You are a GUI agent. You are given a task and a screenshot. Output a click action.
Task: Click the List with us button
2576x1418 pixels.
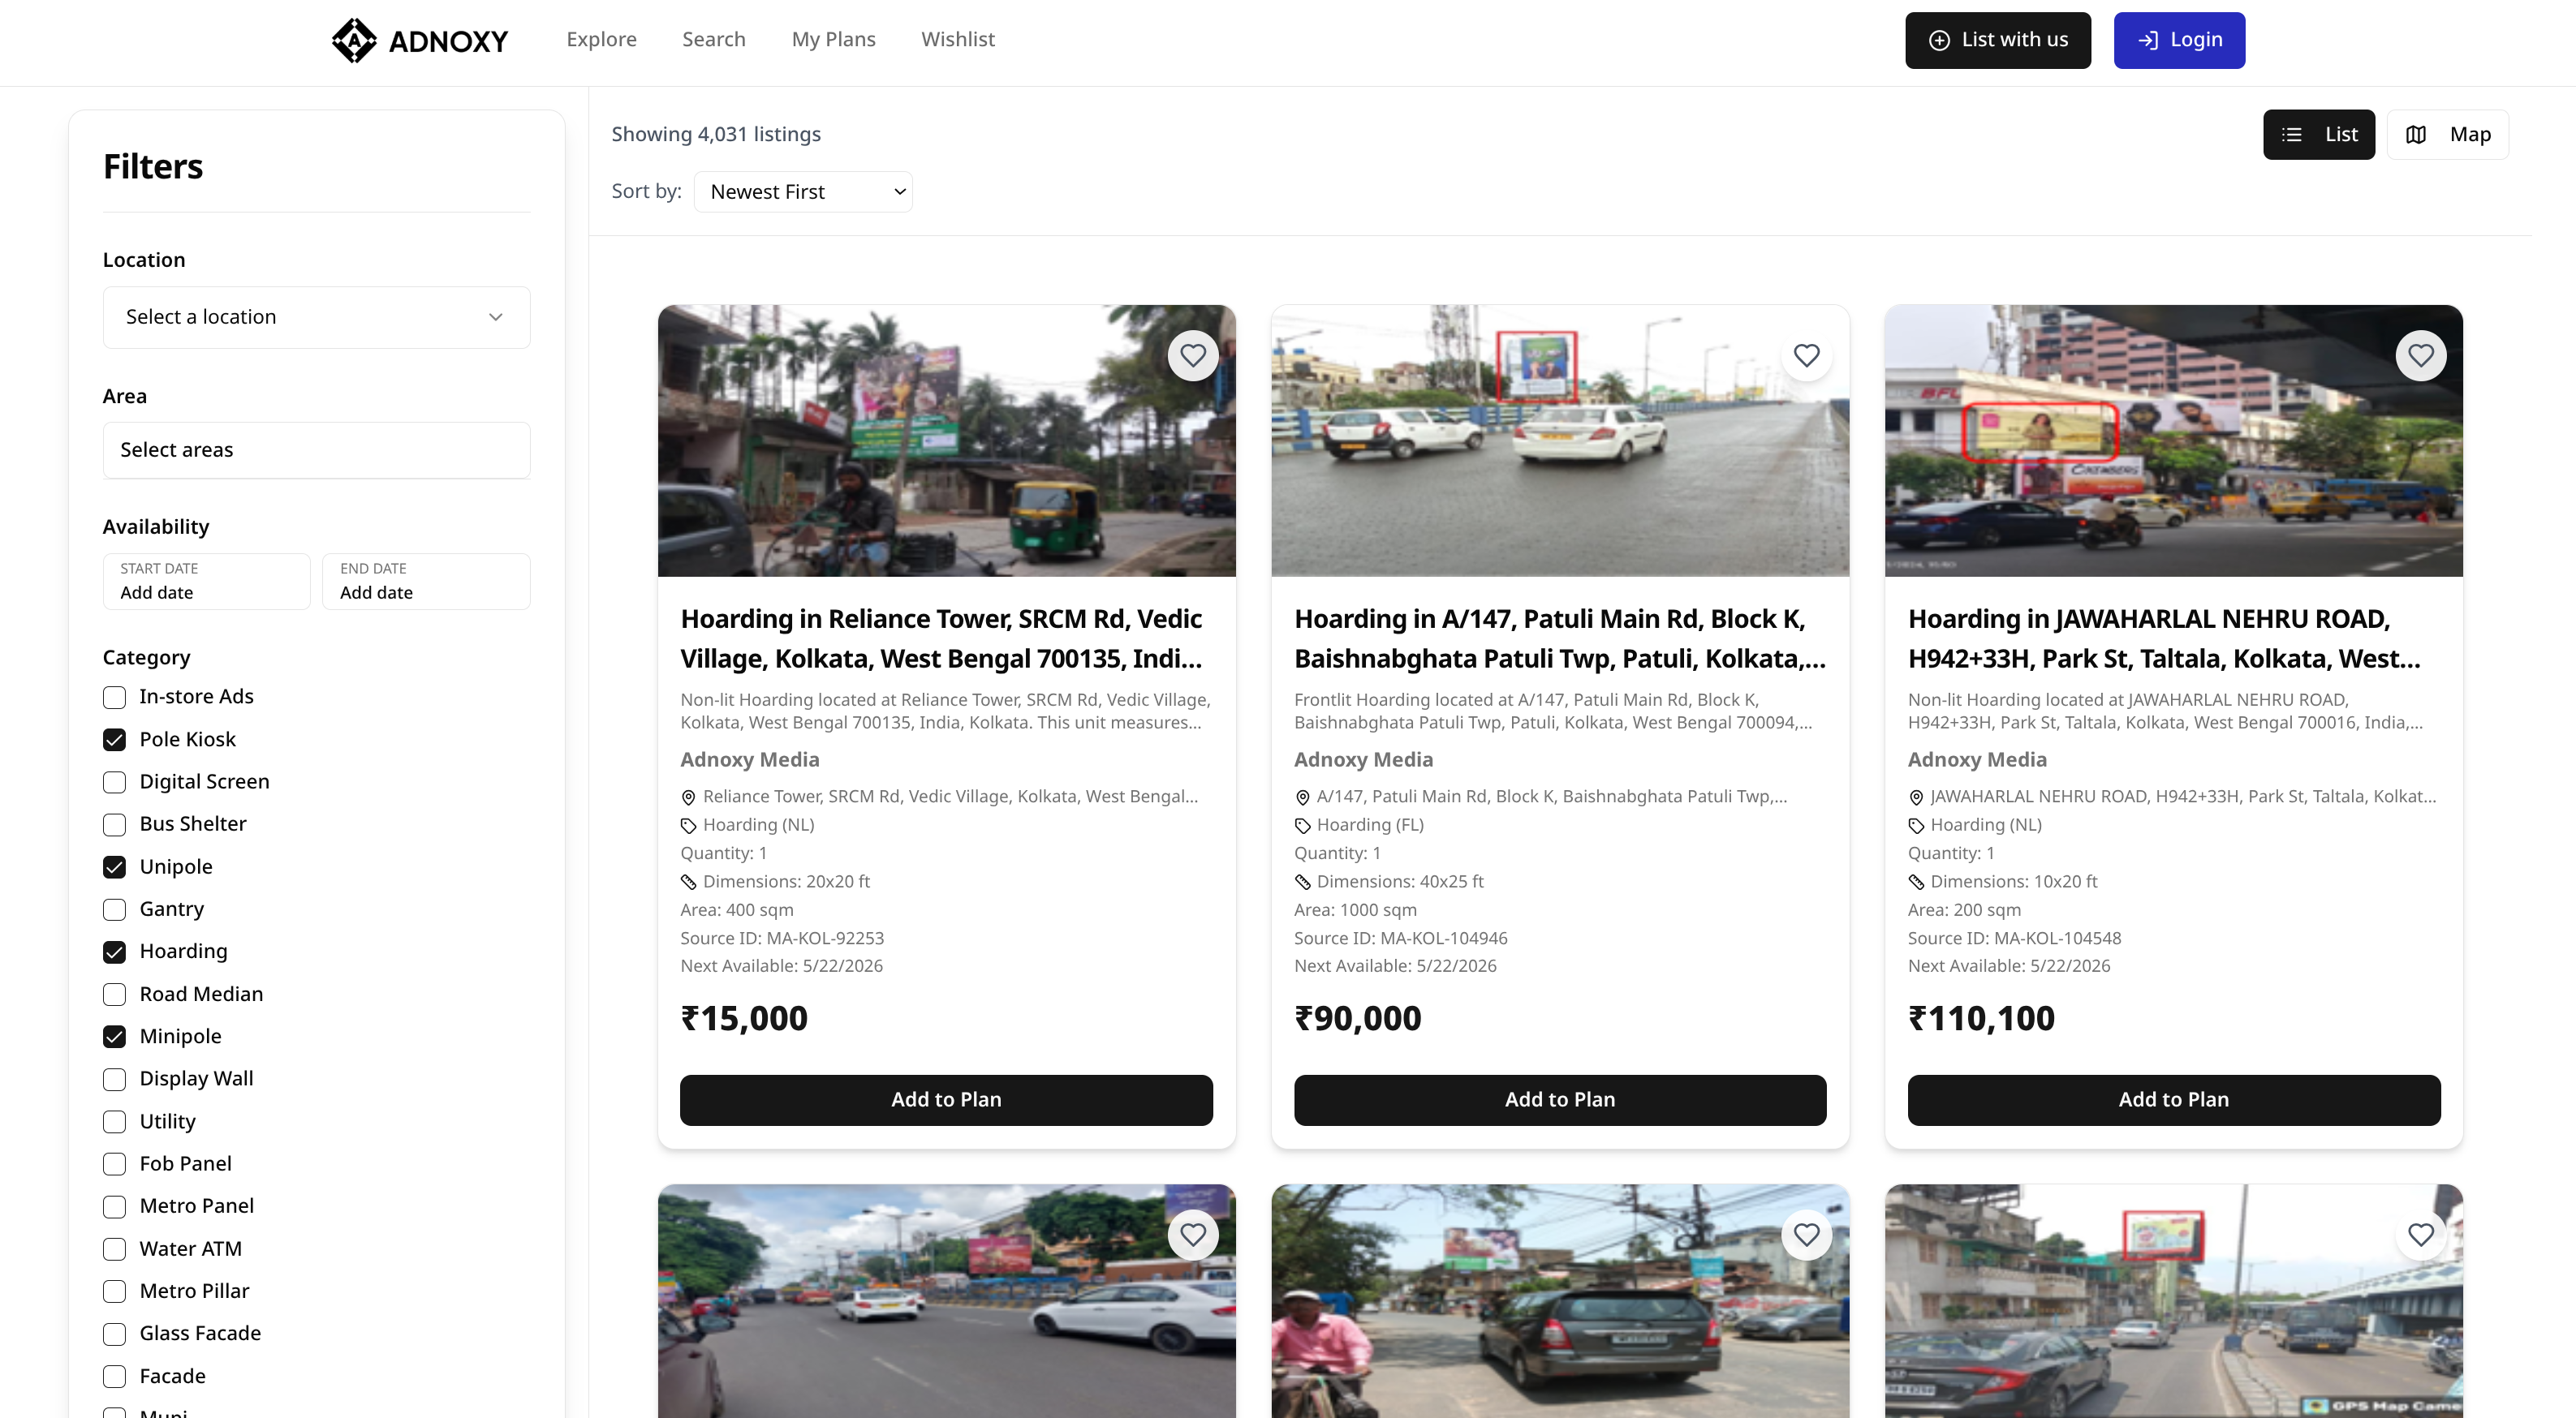(1997, 41)
